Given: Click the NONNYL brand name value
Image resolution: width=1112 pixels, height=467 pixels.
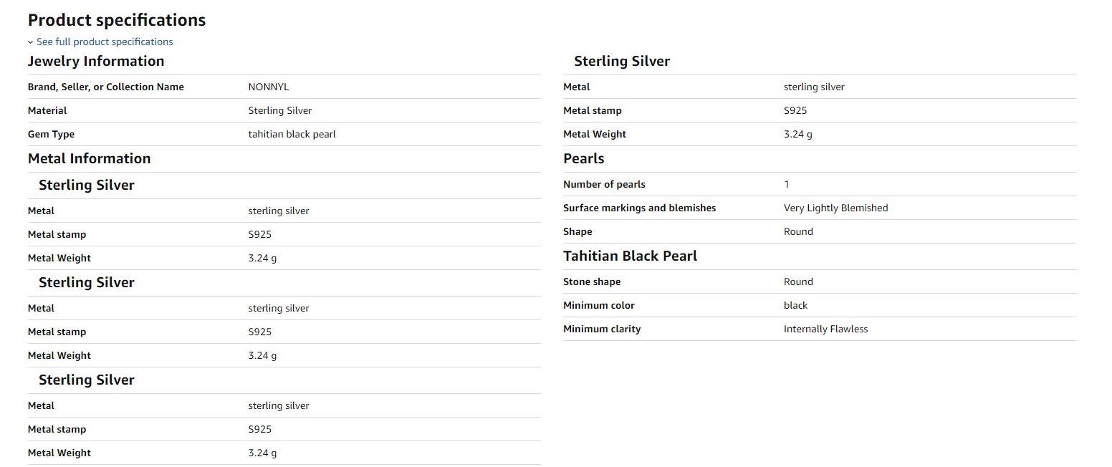Looking at the screenshot, I should (269, 87).
